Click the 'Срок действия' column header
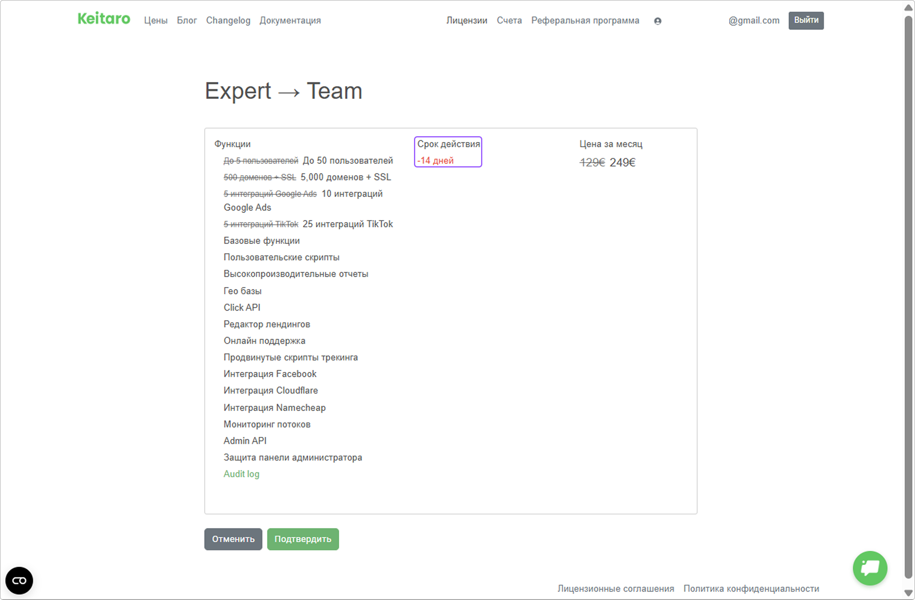 point(449,144)
